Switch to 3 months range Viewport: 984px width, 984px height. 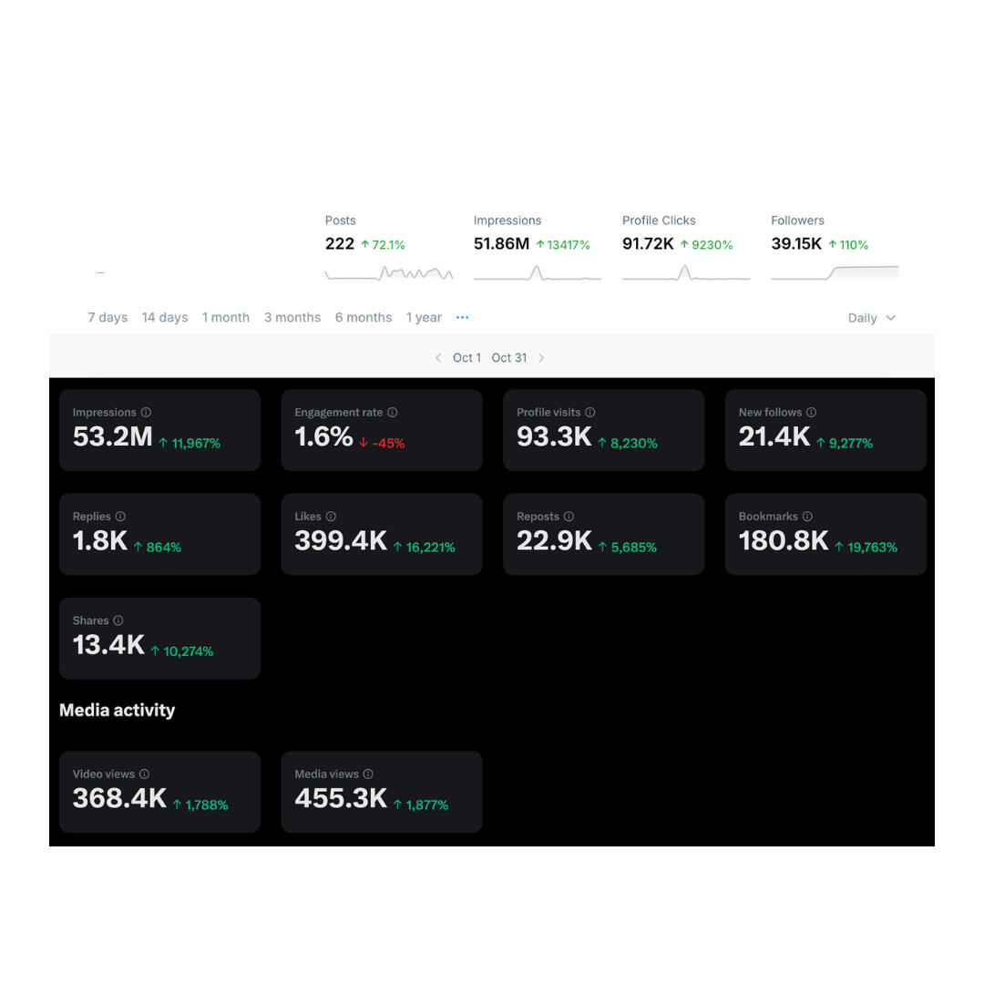pos(292,318)
